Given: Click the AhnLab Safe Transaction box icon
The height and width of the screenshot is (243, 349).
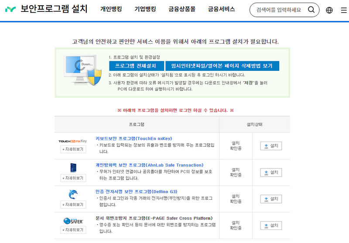Looking at the screenshot, I should [73, 168].
